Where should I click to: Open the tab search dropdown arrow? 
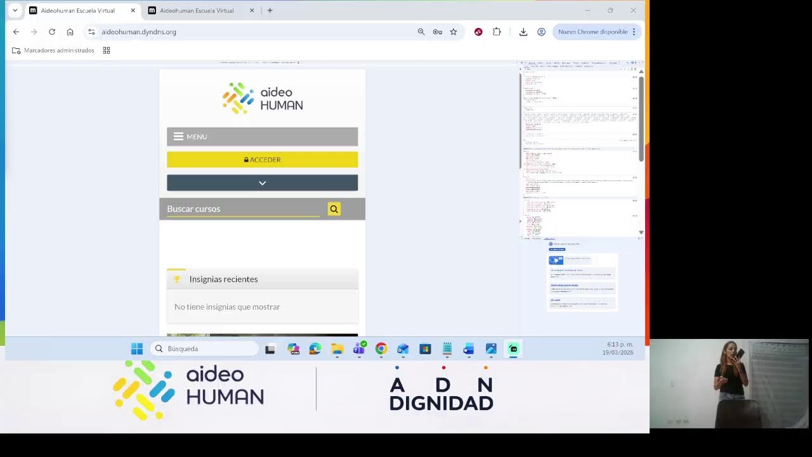click(15, 11)
